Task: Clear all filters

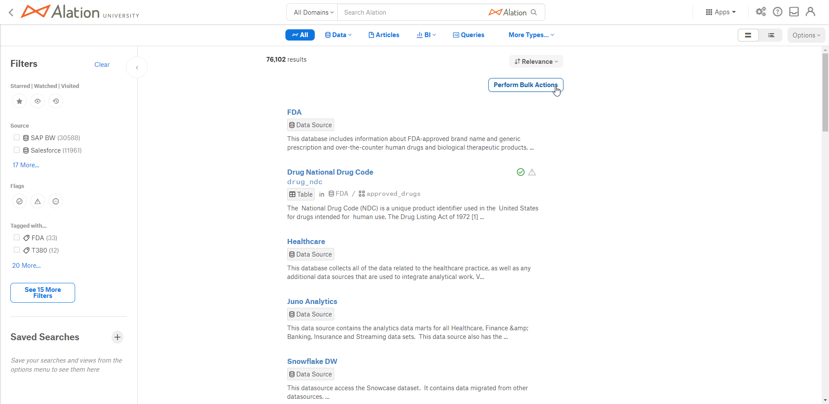Action: (x=102, y=65)
